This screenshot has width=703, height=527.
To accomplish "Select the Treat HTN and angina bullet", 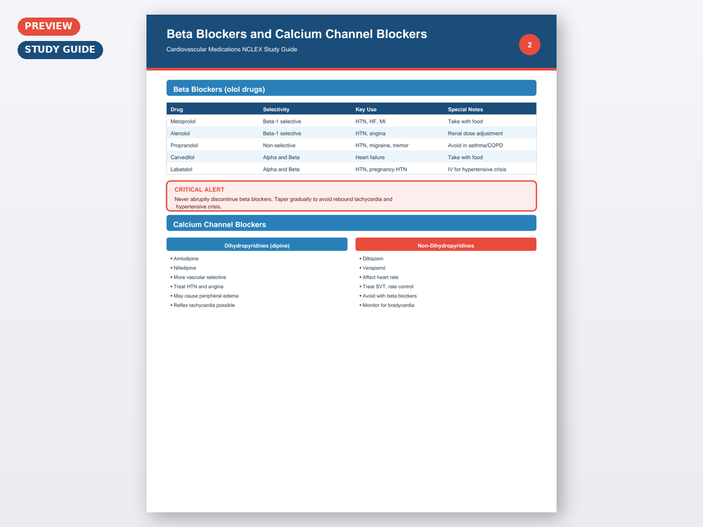I will click(197, 286).
